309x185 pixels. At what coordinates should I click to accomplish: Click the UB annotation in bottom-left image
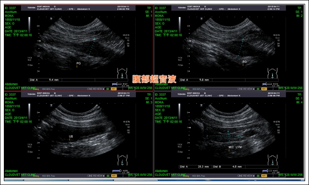(x=71, y=137)
